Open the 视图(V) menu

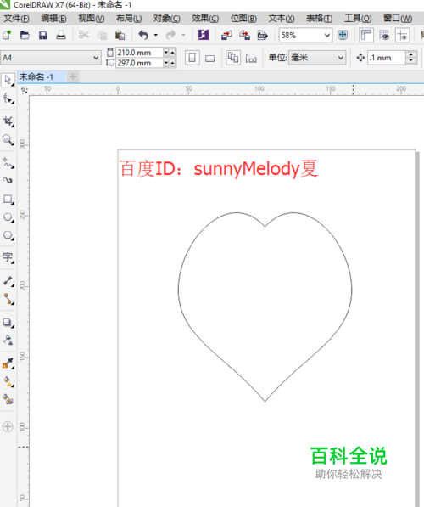click(x=91, y=19)
